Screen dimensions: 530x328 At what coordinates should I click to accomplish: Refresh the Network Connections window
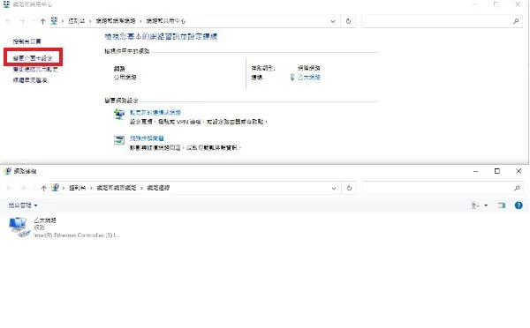(349, 188)
